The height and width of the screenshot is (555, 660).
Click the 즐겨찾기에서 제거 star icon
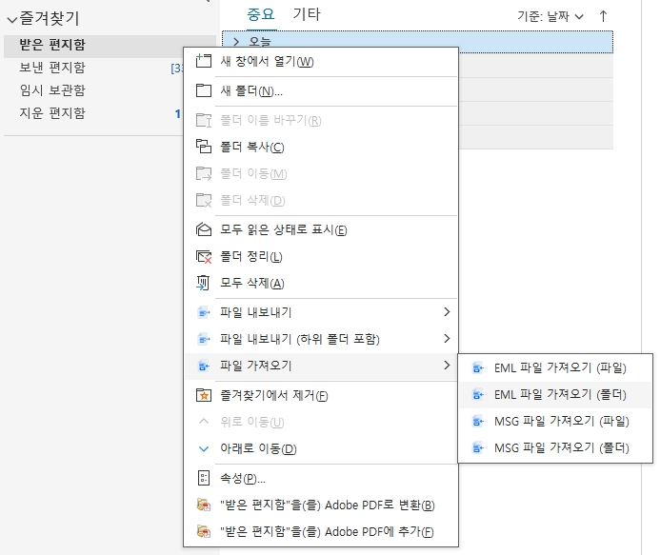tap(203, 395)
